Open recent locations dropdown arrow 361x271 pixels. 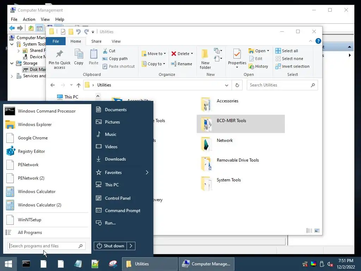pos(71,85)
